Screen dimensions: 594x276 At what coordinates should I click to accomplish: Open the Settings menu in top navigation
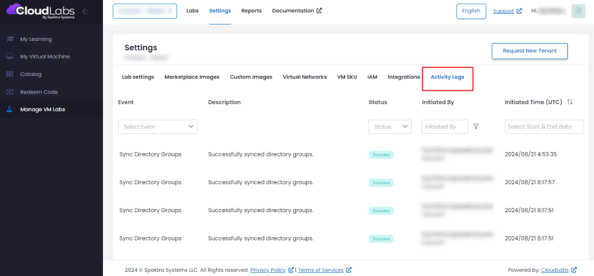[220, 11]
